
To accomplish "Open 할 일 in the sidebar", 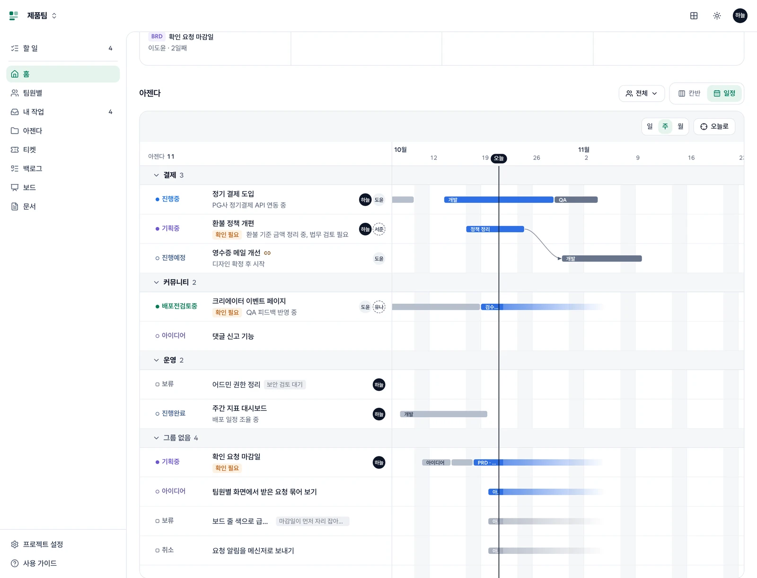I will pyautogui.click(x=63, y=48).
